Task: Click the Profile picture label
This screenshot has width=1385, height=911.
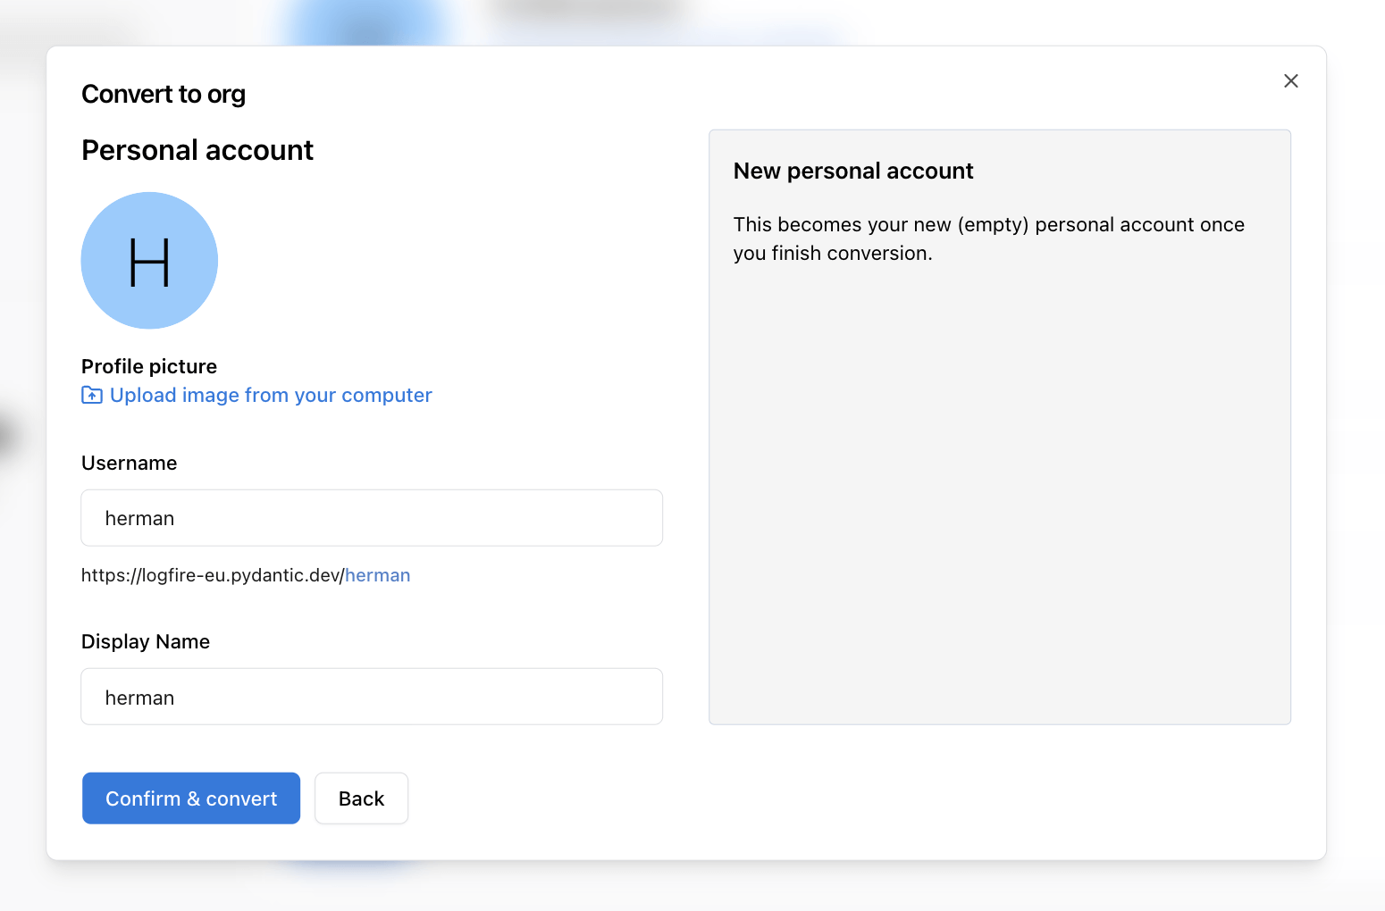Action: 148,366
